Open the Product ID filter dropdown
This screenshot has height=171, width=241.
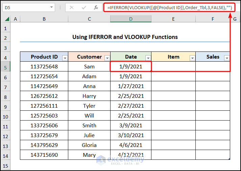pos(65,58)
